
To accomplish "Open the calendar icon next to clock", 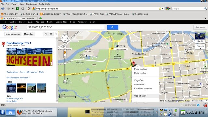I will coord(183,112).
